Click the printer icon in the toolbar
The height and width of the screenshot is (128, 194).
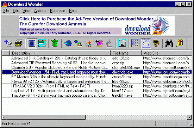tap(19, 43)
